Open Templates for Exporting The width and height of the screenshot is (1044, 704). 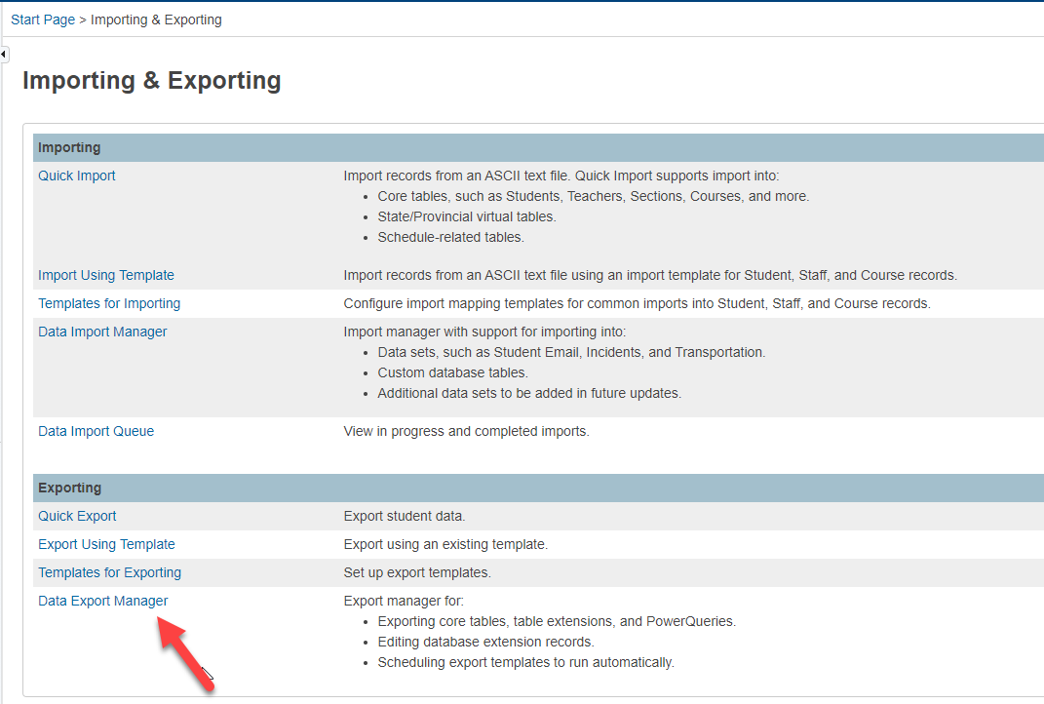pos(109,572)
